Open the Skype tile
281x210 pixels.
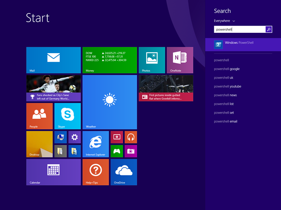(67, 116)
